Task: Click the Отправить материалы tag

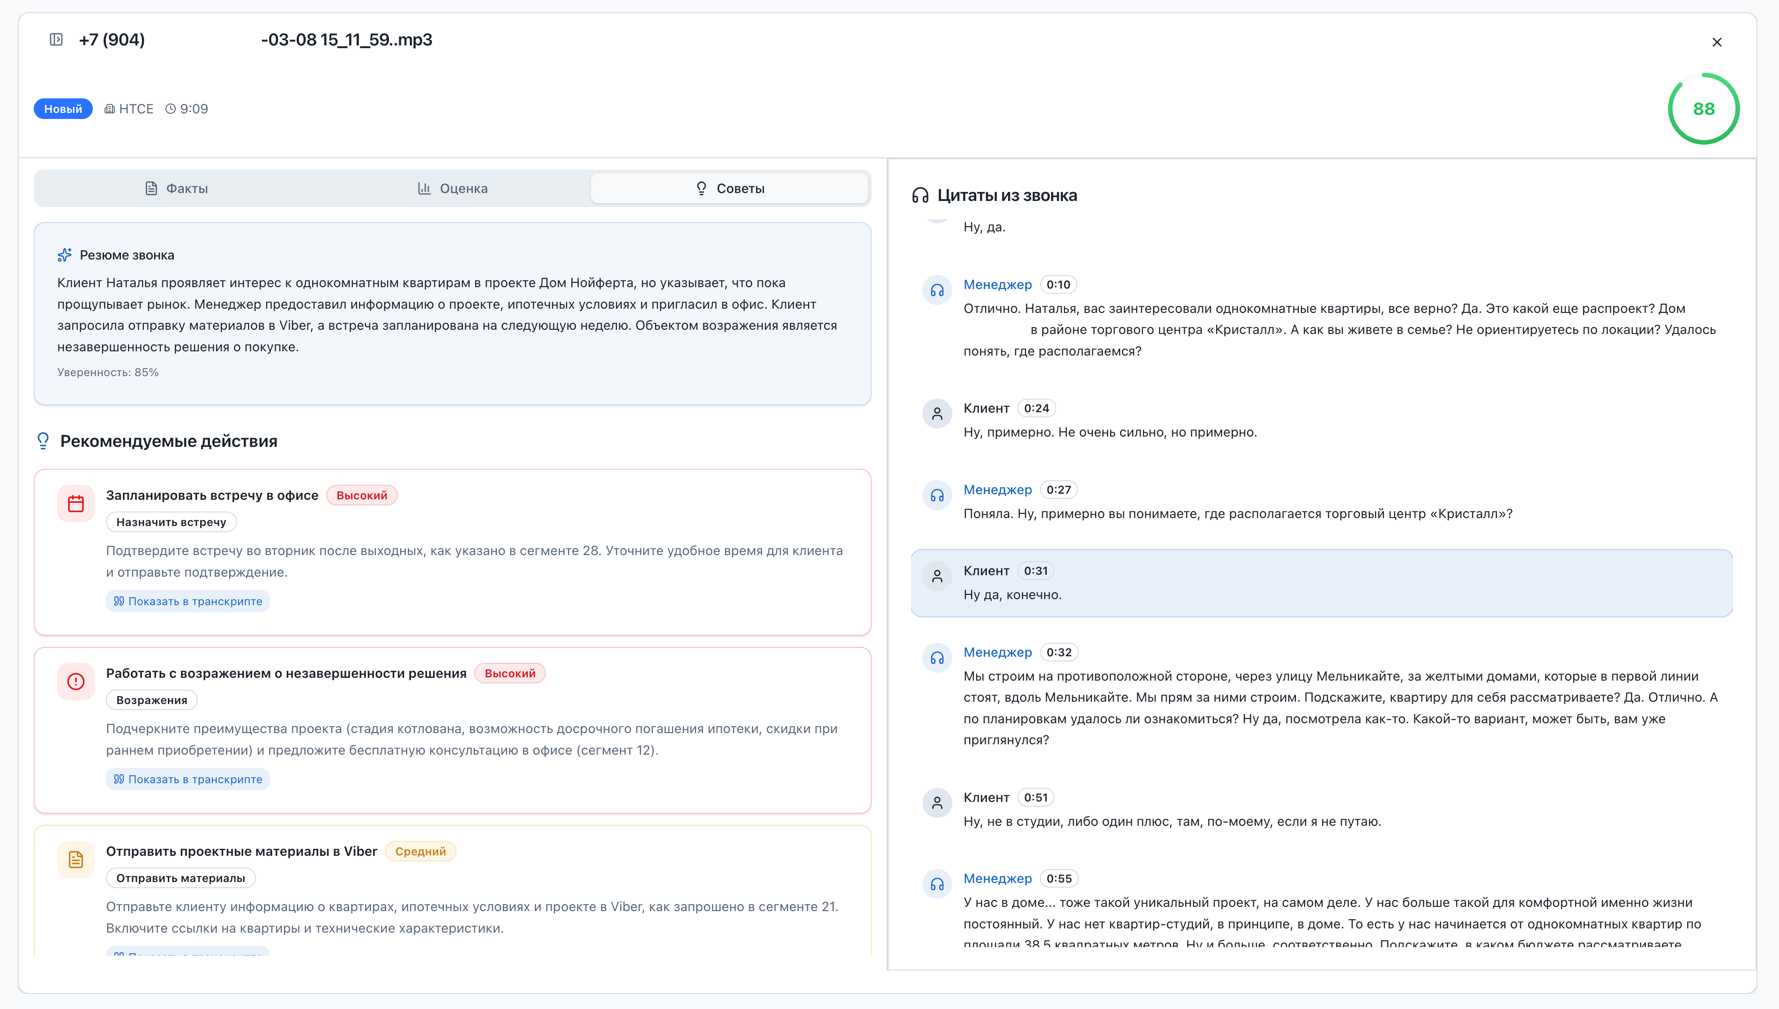Action: [180, 878]
